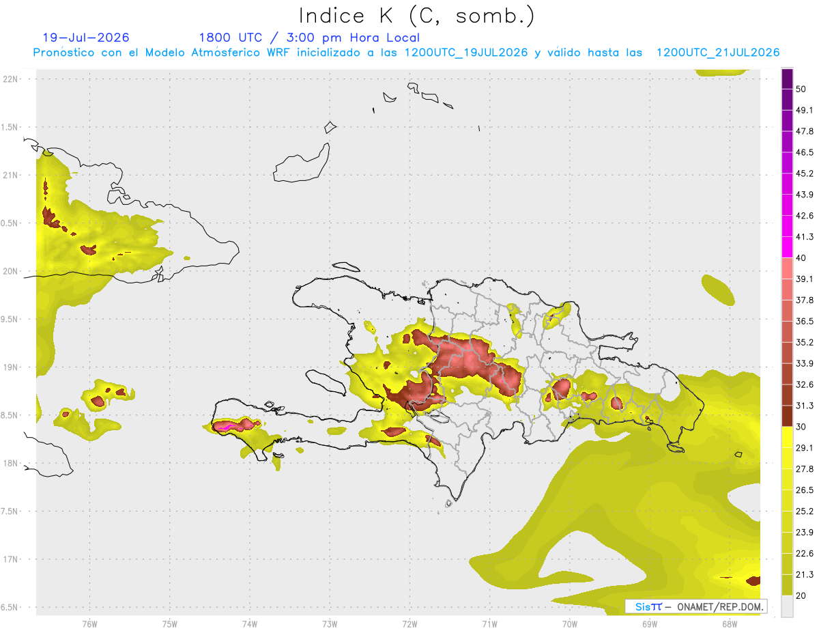This screenshot has width=819, height=633.
Task: Click the "35.2" value on the color scale
Action: pos(804,342)
